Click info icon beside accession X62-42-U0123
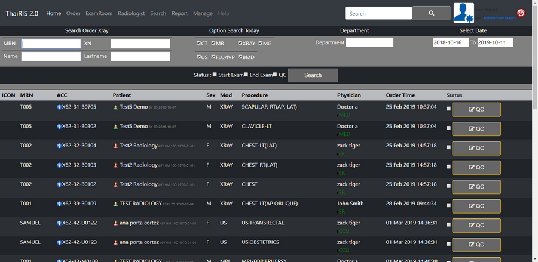 coord(59,243)
